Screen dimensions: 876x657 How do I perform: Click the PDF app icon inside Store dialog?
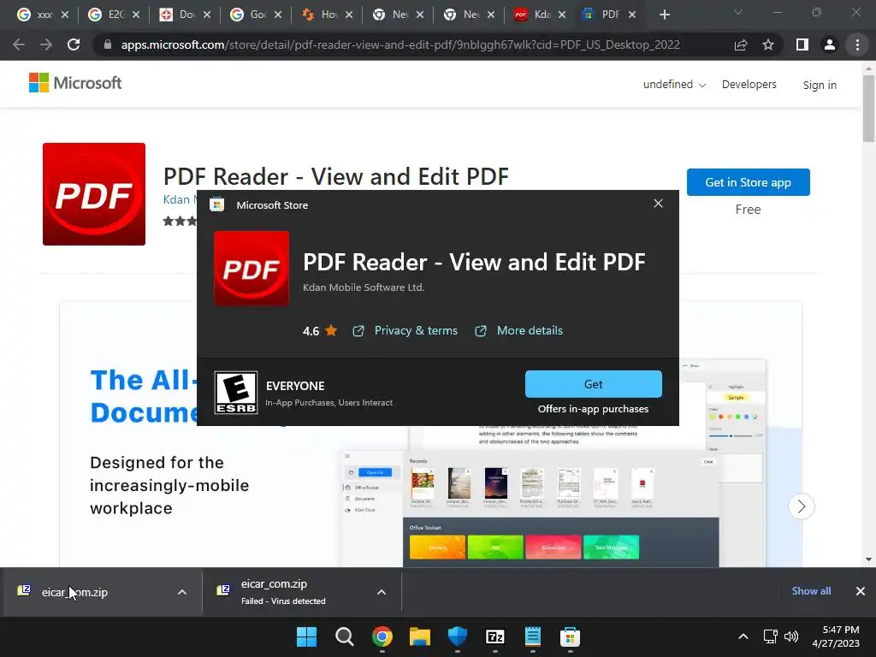pos(252,269)
